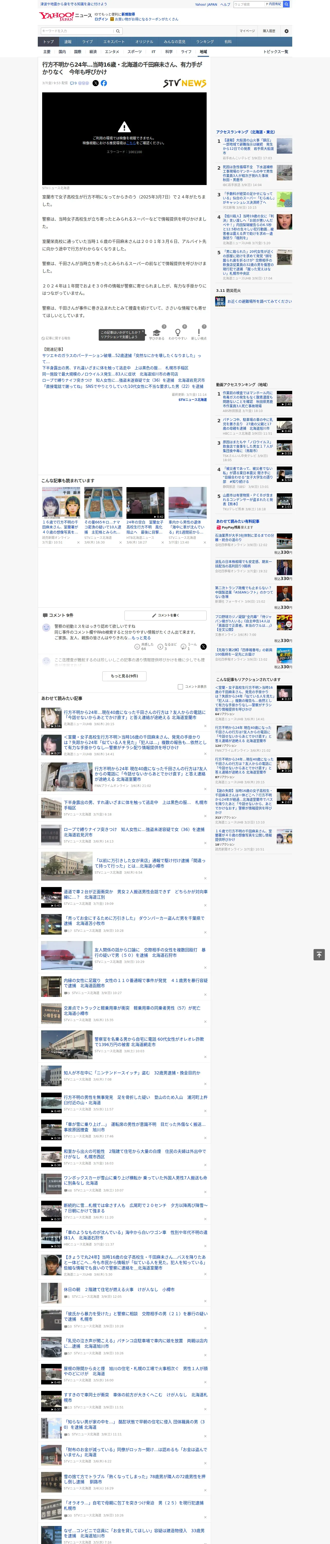The image size is (330, 1544).
Task: Open the article's comment count bubble
Action: point(74,83)
